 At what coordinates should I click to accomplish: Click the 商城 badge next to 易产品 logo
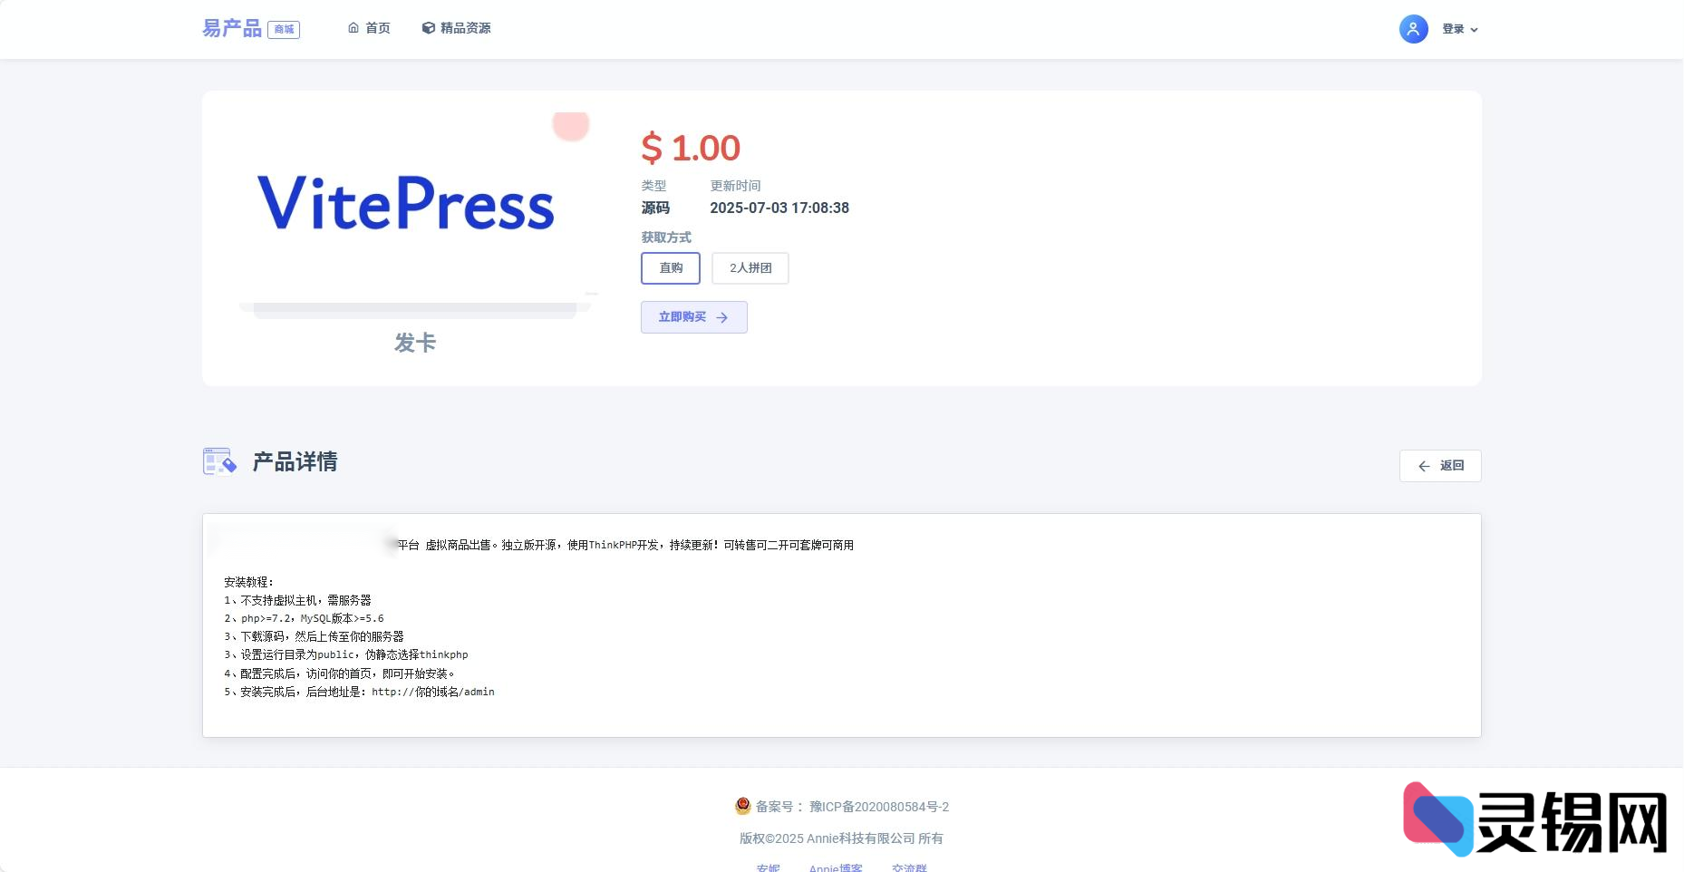(x=284, y=29)
